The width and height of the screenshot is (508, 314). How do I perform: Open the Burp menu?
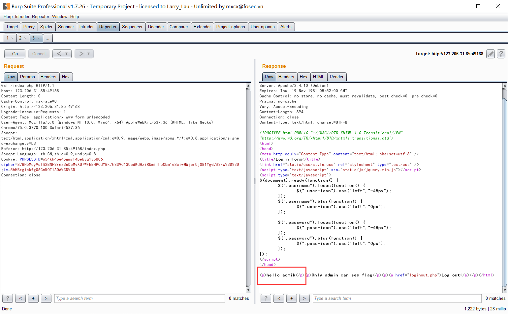click(8, 16)
